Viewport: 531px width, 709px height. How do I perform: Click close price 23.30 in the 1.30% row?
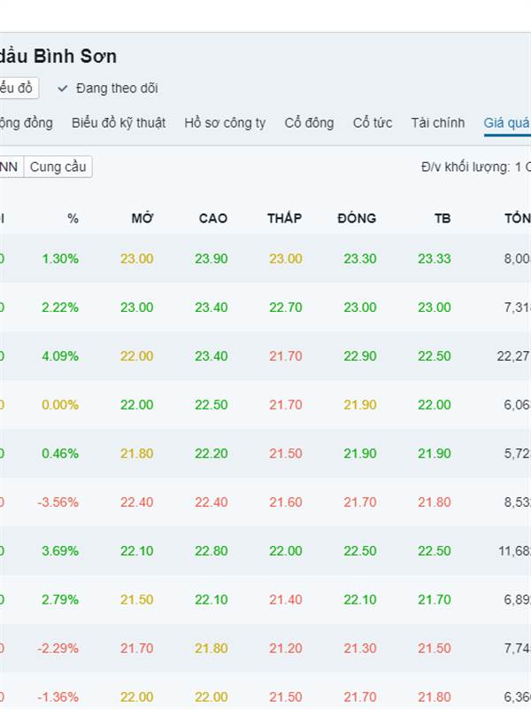coord(360,259)
